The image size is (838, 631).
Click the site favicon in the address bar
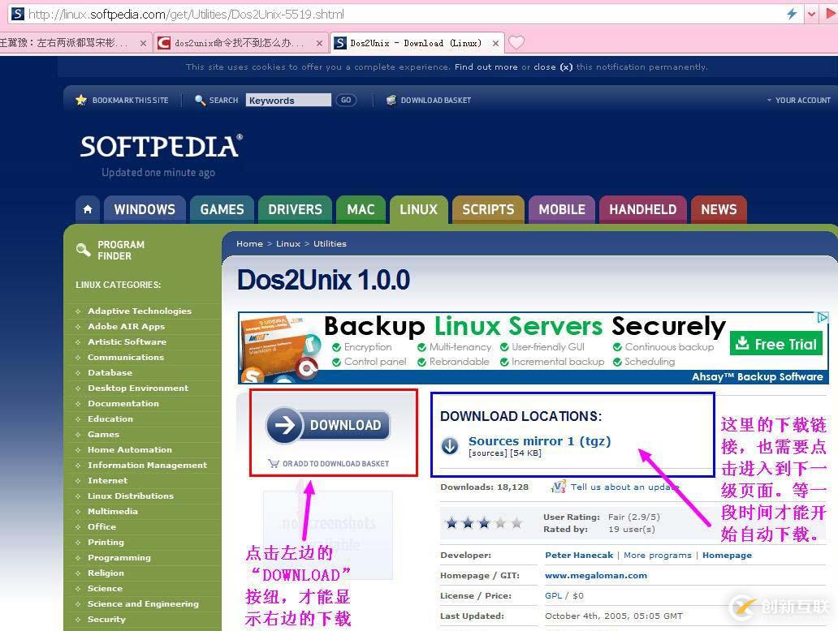pyautogui.click(x=18, y=14)
